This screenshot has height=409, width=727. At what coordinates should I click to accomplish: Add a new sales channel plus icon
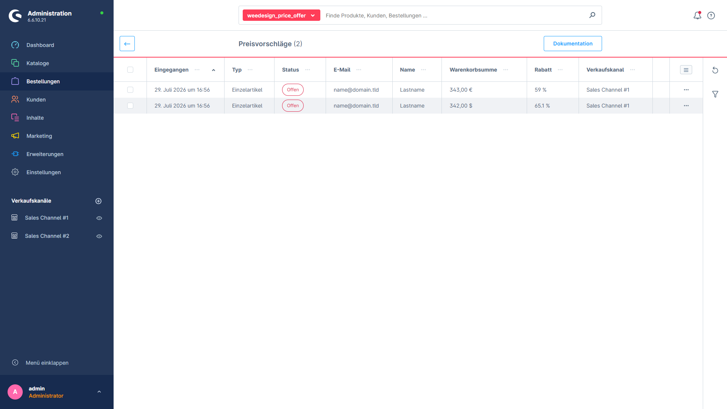pyautogui.click(x=98, y=201)
